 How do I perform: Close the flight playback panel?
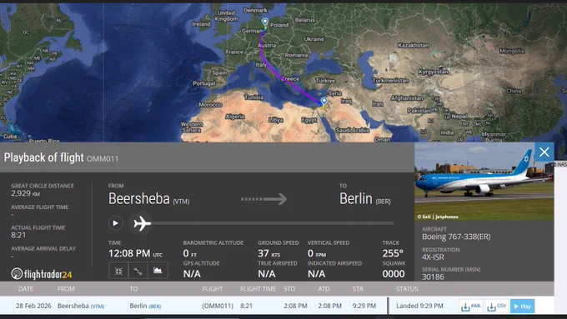544,152
